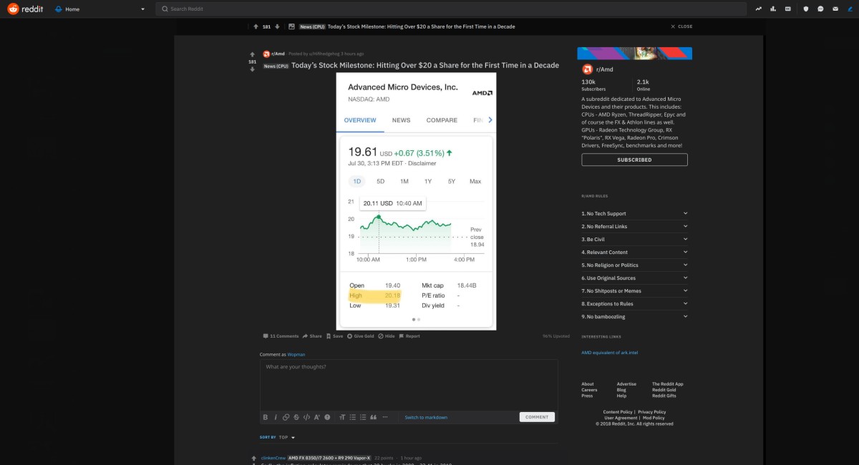Open the moderation shield icon

pyautogui.click(x=805, y=9)
